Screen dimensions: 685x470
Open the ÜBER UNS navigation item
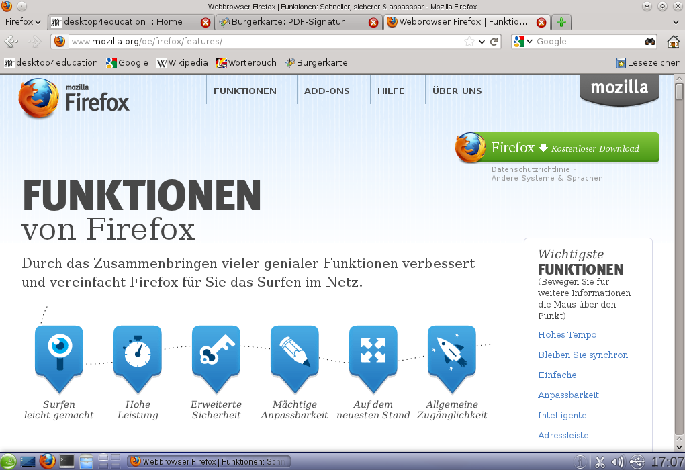tap(457, 91)
